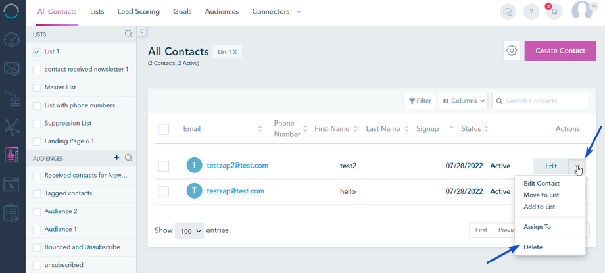The image size is (605, 273).
Task: Click the Search Contacts field
Action: (541, 101)
